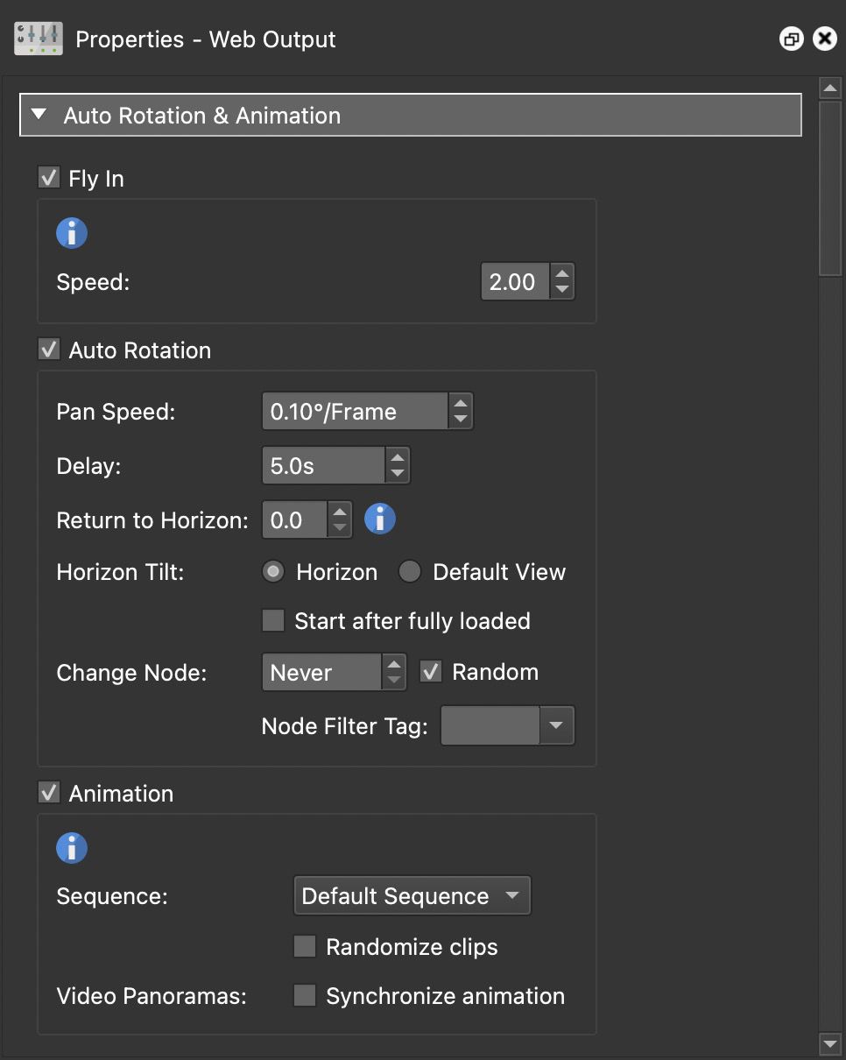Viewport: 846px width, 1060px height.
Task: Check Randomize clips
Action: [304, 946]
